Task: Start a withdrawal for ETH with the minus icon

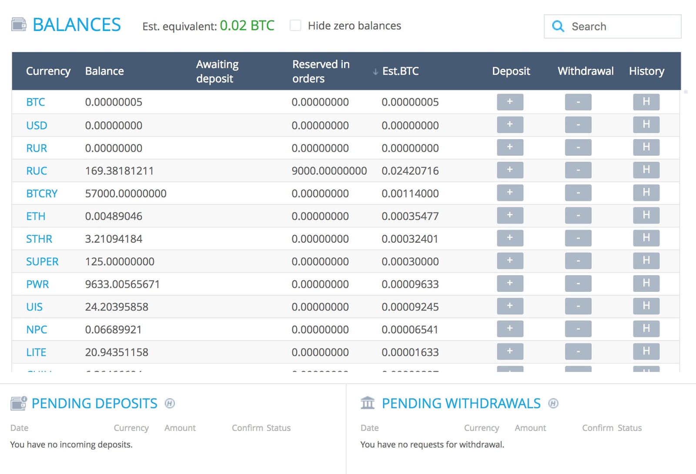Action: (578, 215)
